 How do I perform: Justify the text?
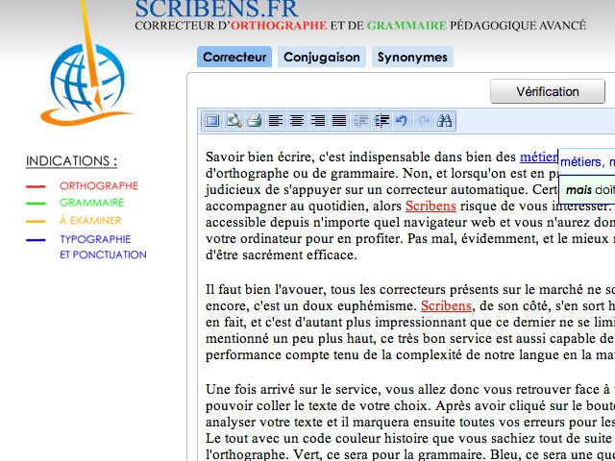pyautogui.click(x=339, y=121)
